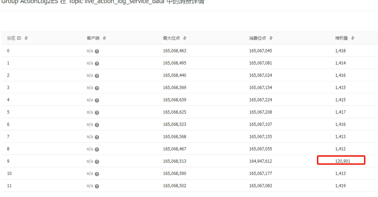The height and width of the screenshot is (197, 378).
Task: Sort by 最大位点 using sort icon
Action: 185,38
